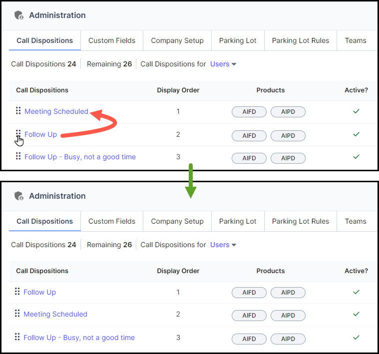Click AIPD tag on bottom Follow Up row

pos(288,293)
